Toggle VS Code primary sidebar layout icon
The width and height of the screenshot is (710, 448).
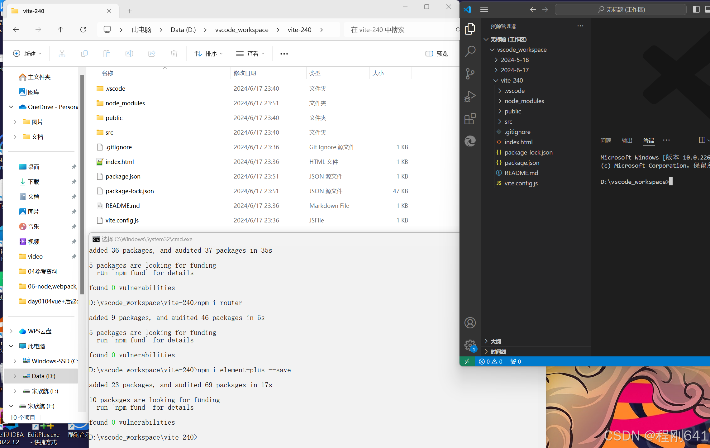pos(696,9)
